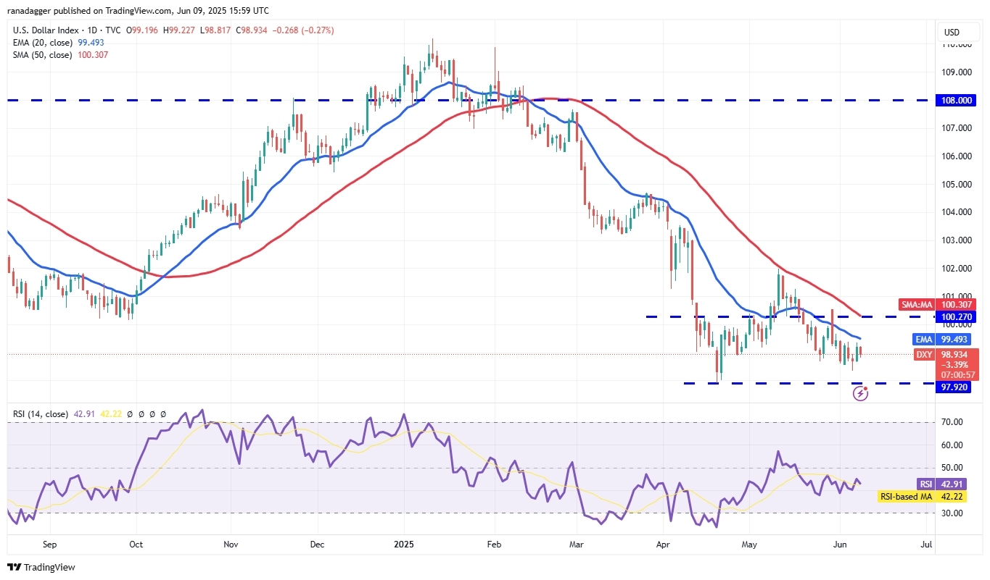Click the 1D interval in chart title
This screenshot has height=580, width=990.
pos(94,30)
